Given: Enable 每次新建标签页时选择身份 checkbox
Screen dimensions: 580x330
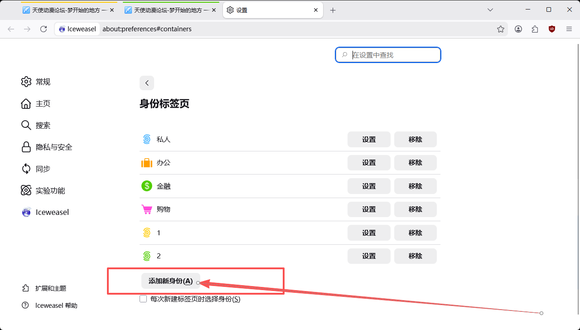Looking at the screenshot, I should click(143, 299).
